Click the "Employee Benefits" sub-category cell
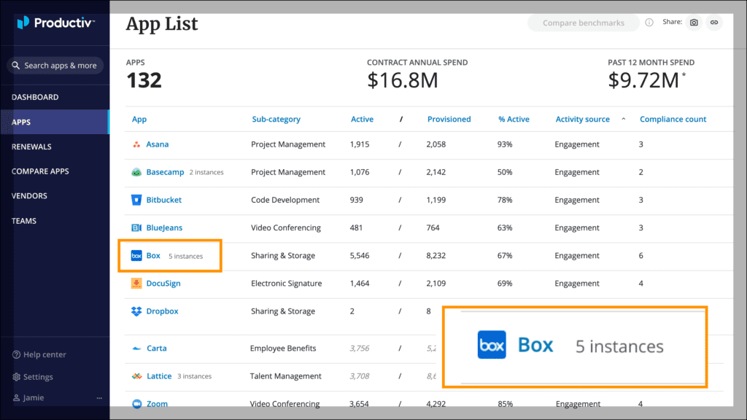The height and width of the screenshot is (420, 747). tap(283, 348)
